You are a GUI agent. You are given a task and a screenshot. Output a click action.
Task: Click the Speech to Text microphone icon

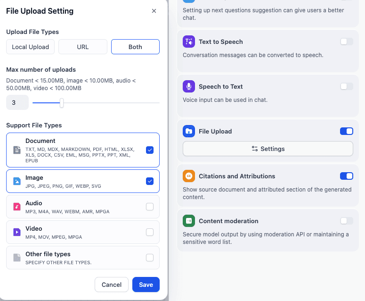pyautogui.click(x=189, y=86)
